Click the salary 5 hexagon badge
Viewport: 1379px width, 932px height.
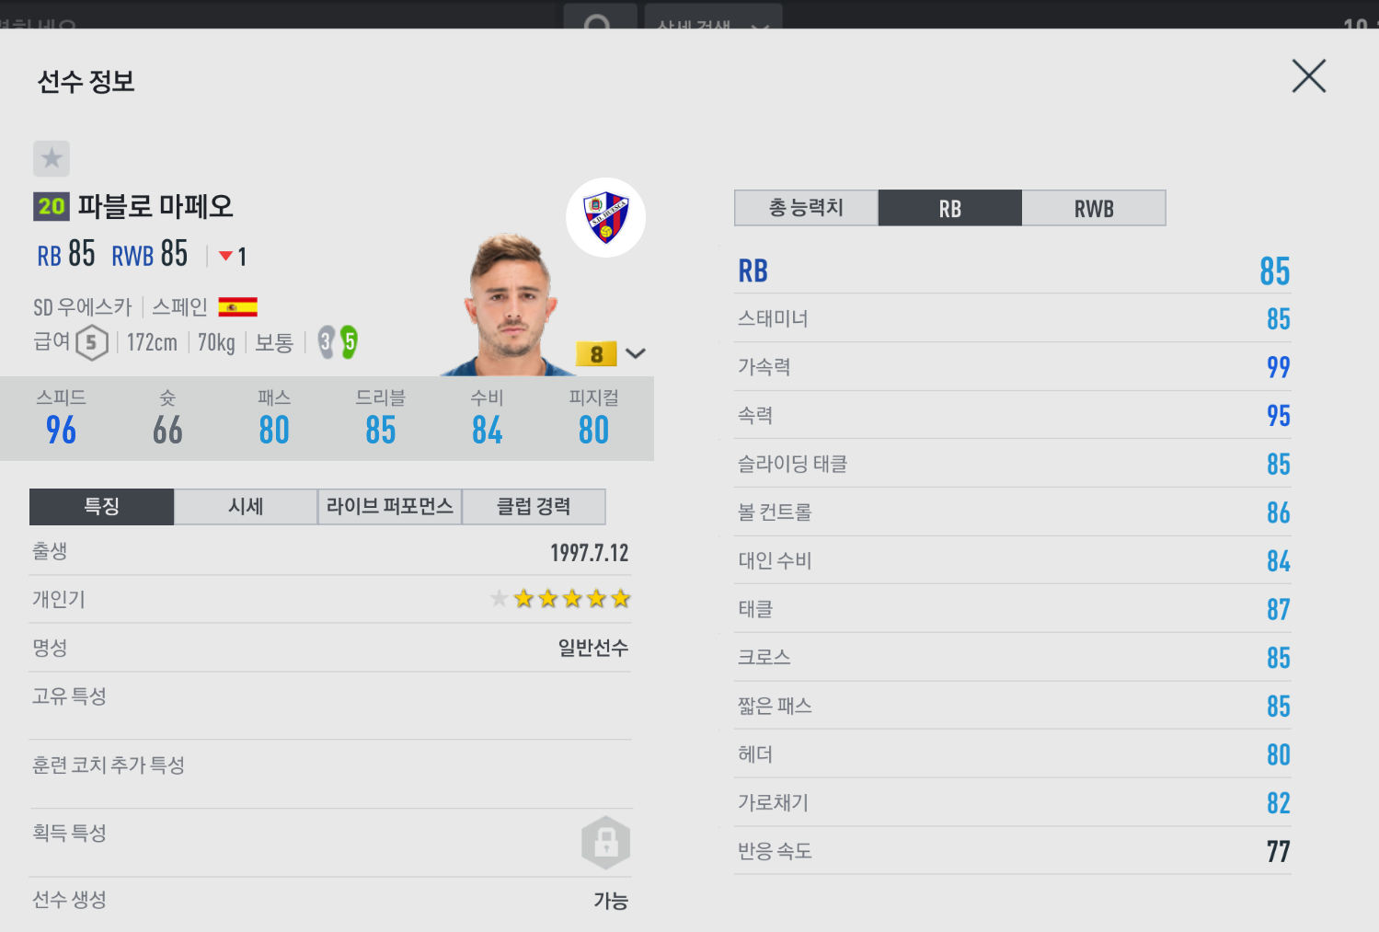click(91, 343)
